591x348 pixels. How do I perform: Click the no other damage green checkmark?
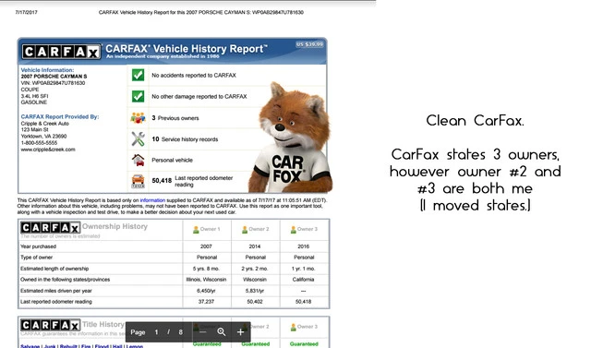click(138, 96)
